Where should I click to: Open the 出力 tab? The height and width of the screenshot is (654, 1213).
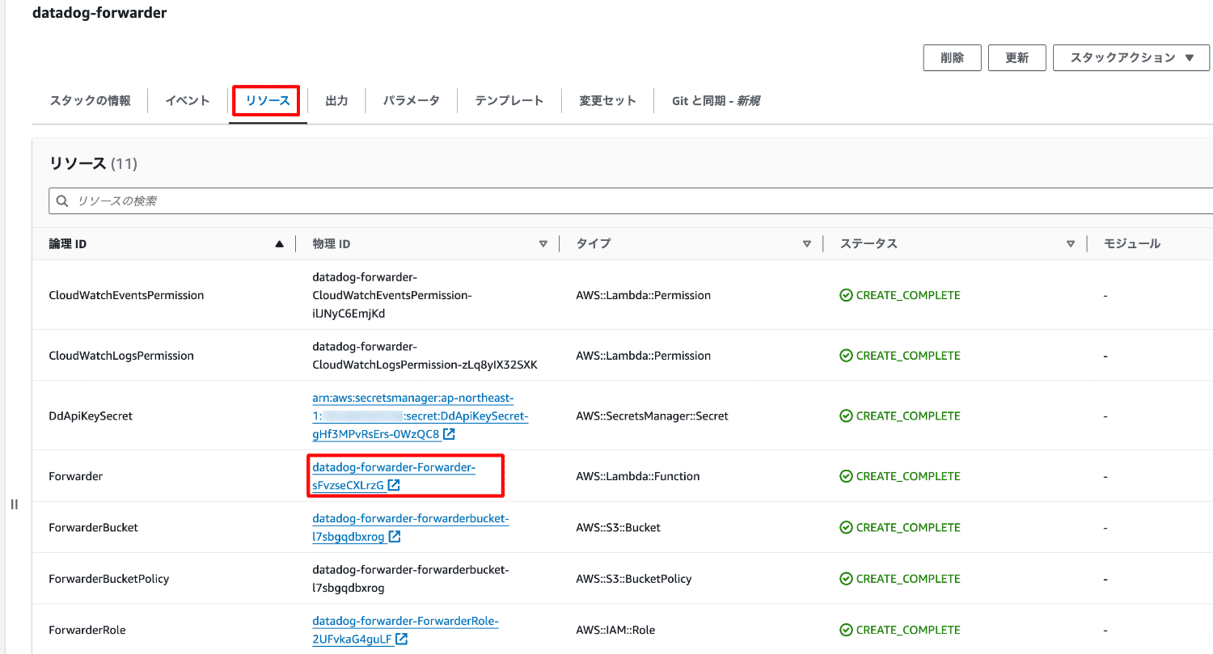[x=337, y=101]
